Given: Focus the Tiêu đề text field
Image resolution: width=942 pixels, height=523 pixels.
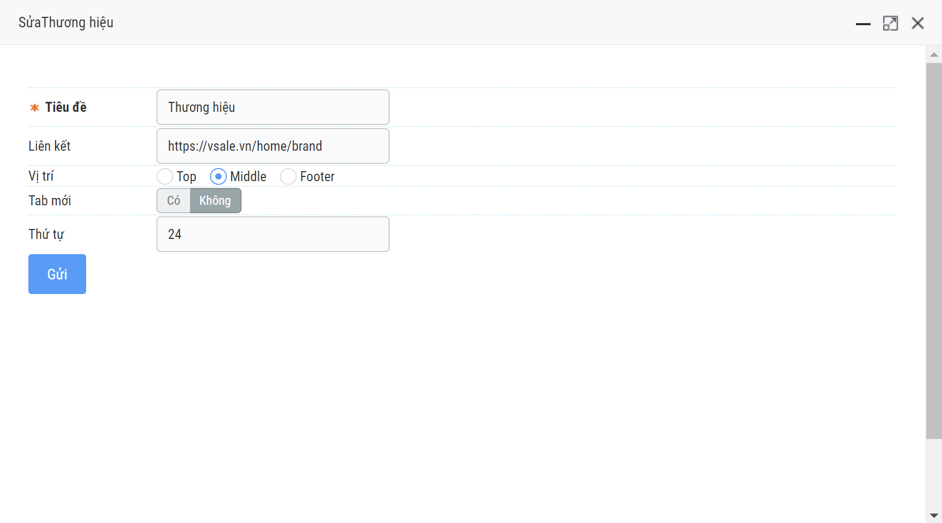Looking at the screenshot, I should coord(273,107).
